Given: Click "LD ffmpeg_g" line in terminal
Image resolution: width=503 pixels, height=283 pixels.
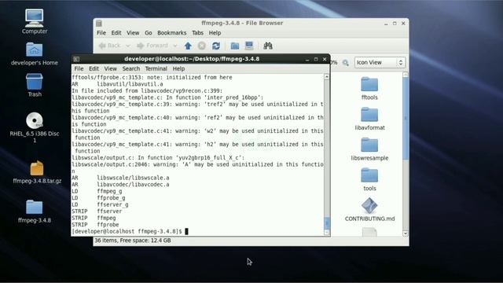Looking at the screenshot, I should click(97, 191).
